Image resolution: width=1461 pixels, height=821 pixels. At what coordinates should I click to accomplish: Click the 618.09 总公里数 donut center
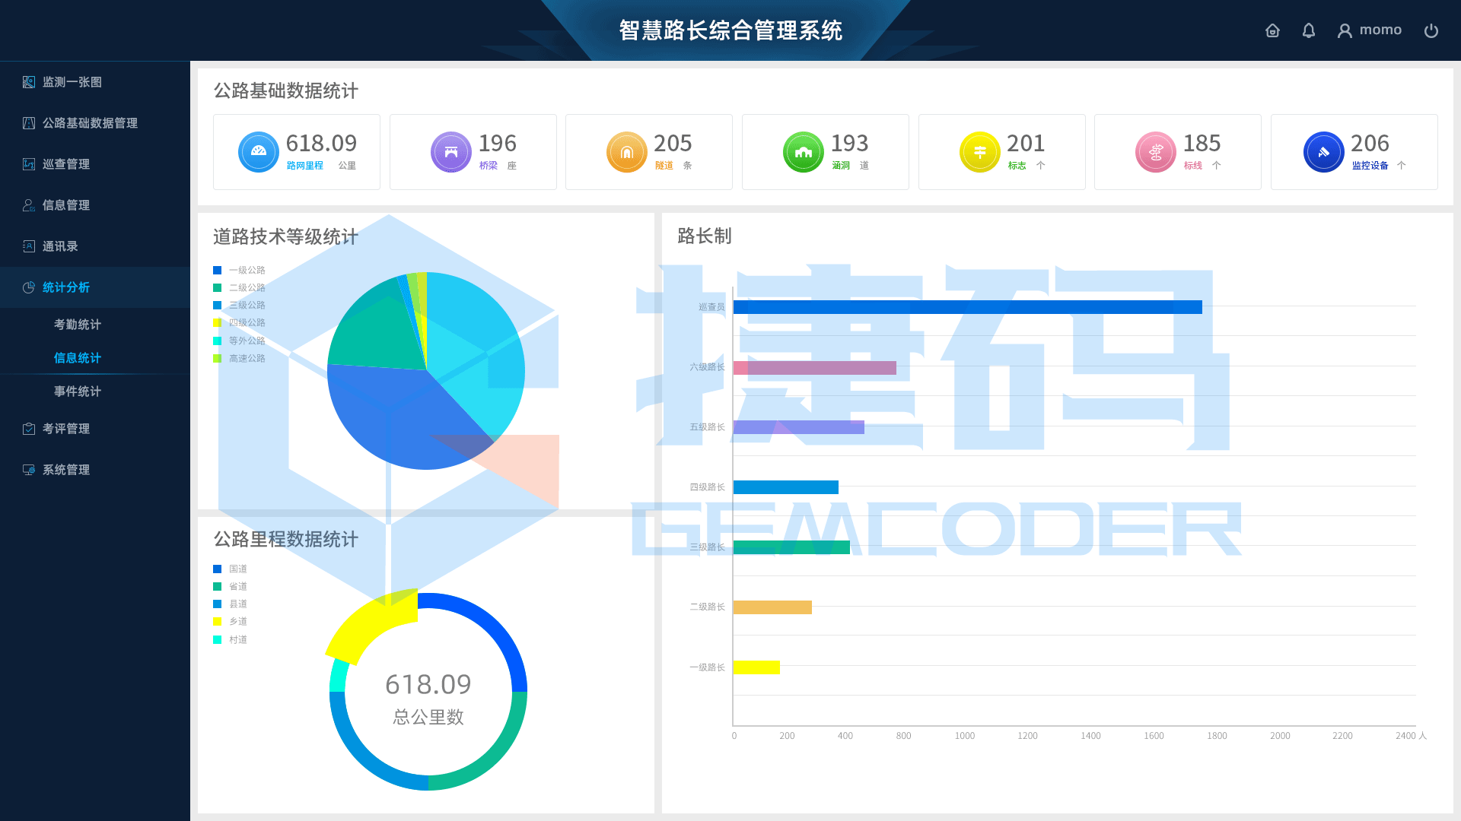click(x=428, y=684)
